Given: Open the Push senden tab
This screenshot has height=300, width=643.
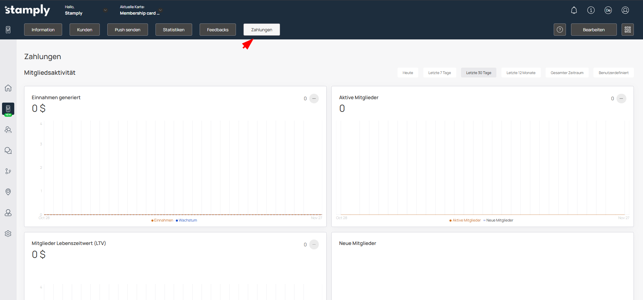Looking at the screenshot, I should pos(127,30).
